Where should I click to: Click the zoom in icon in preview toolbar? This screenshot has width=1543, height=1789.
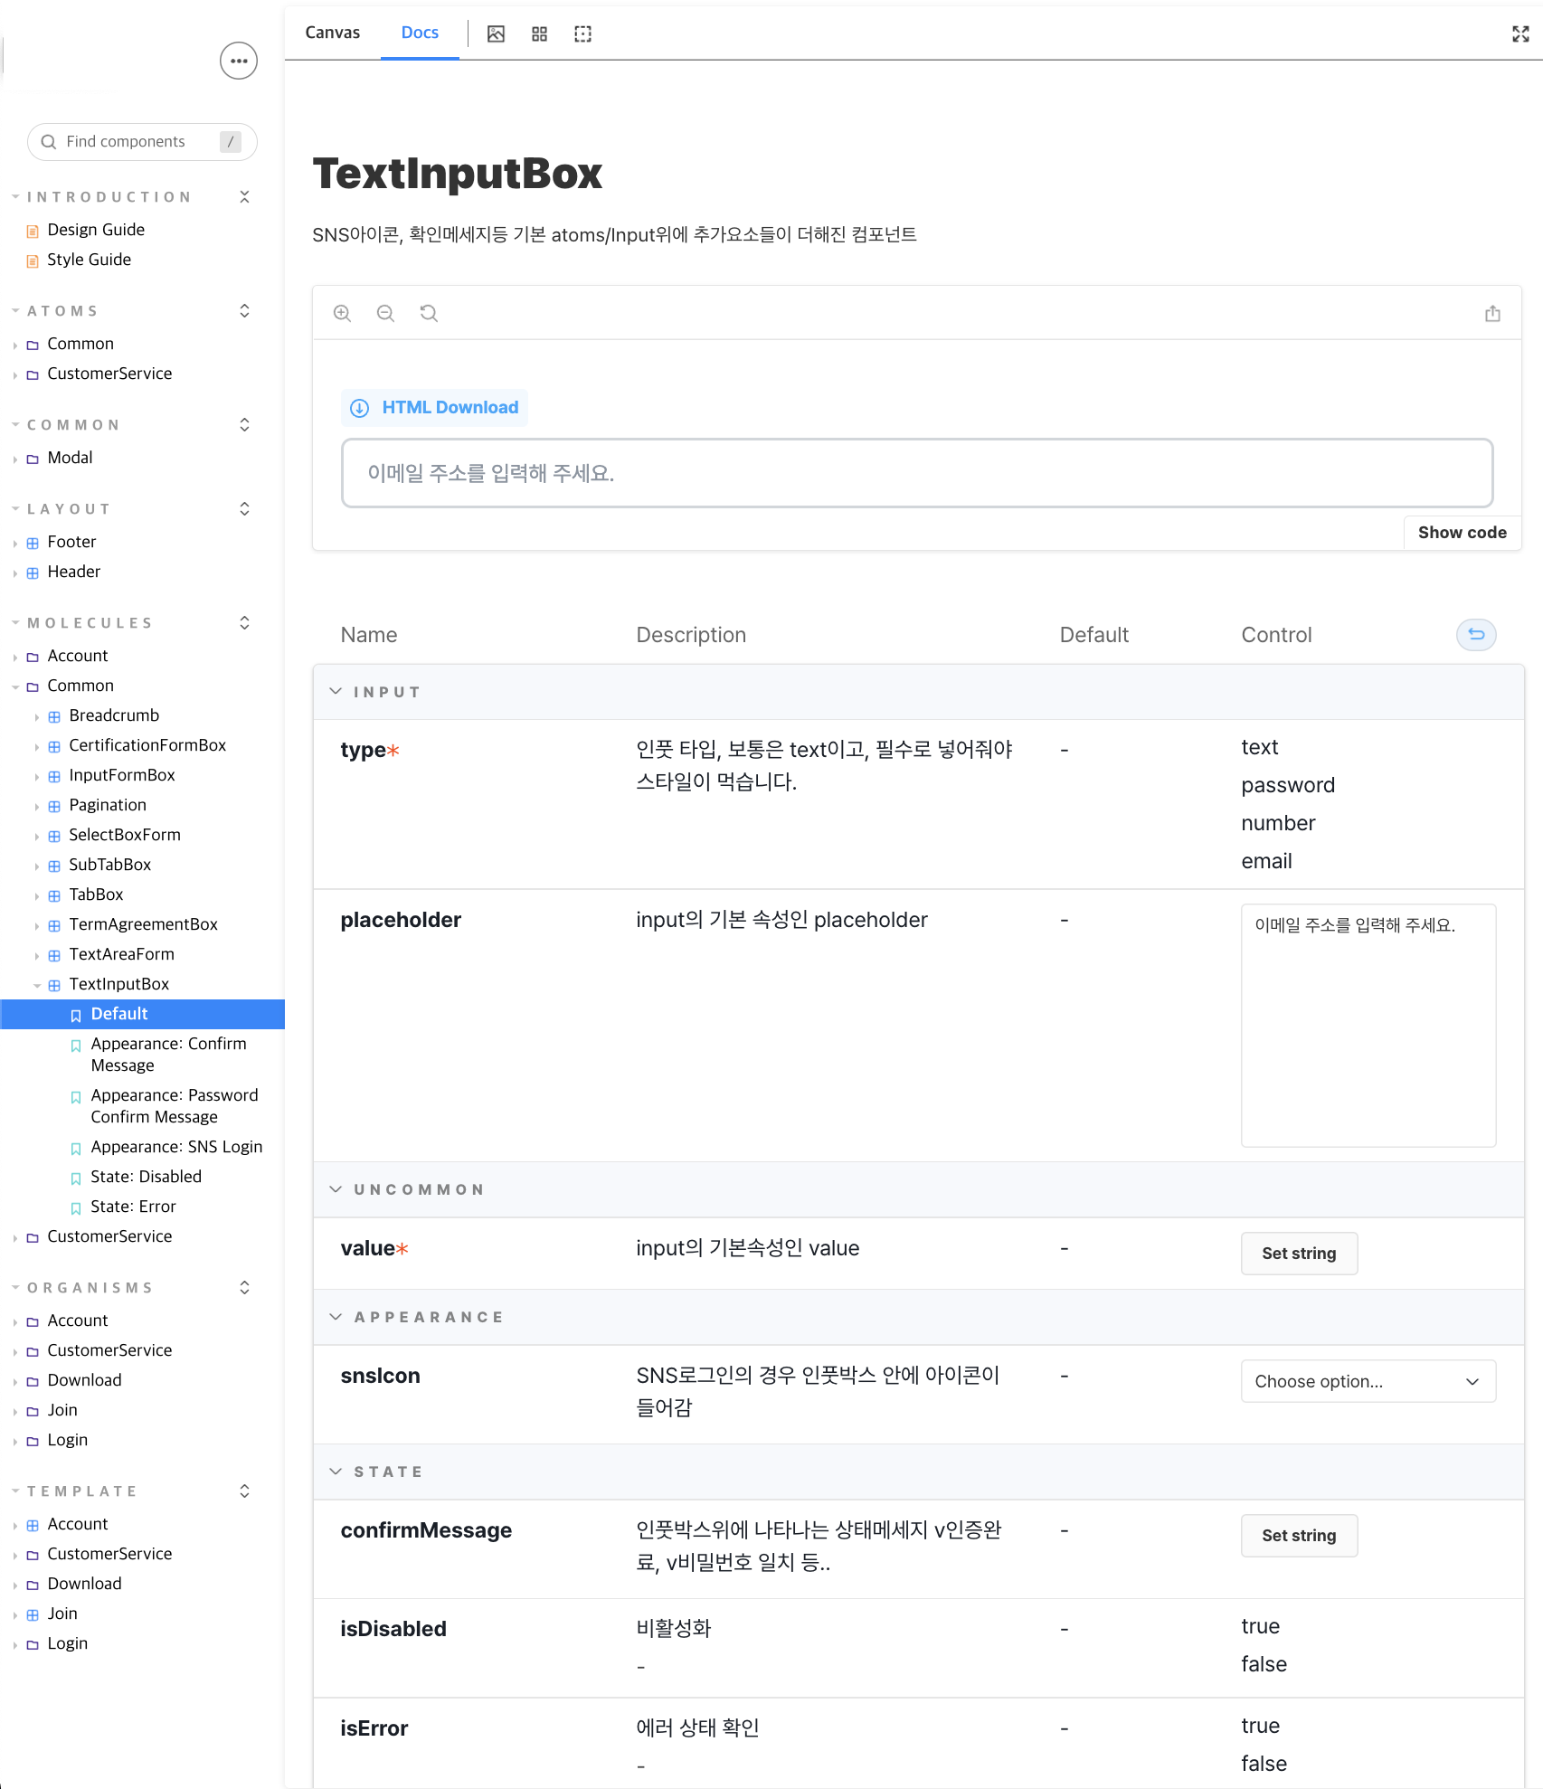342,313
